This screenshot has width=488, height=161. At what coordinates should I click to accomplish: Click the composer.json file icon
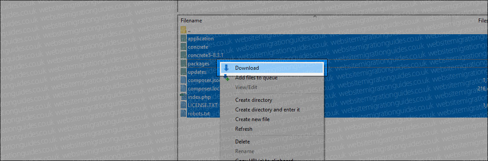[183, 80]
